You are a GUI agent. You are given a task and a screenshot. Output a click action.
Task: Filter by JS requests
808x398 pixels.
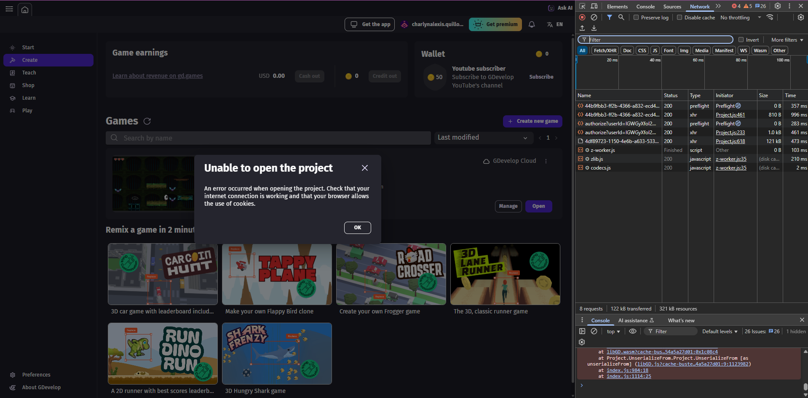(x=655, y=50)
